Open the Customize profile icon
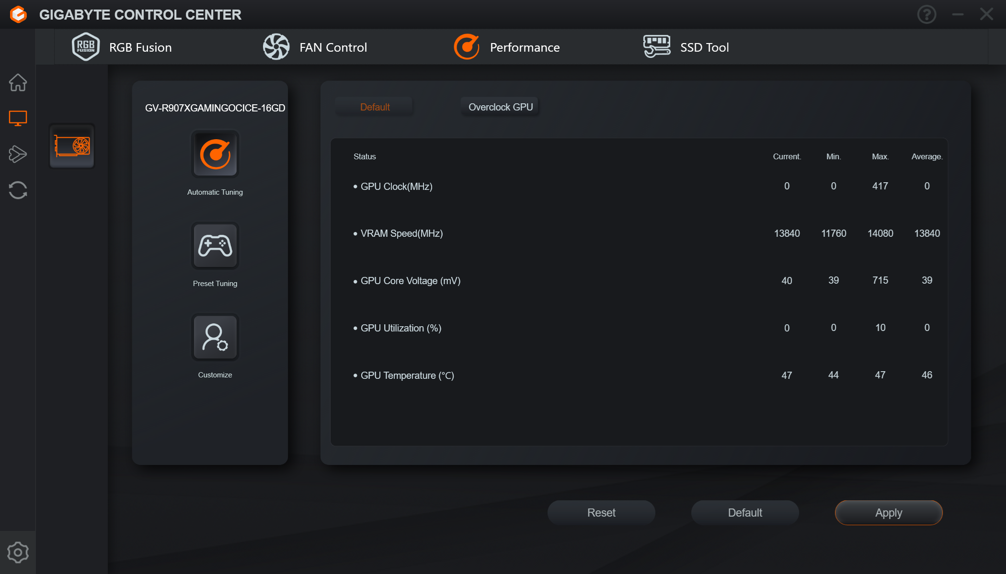 (215, 337)
